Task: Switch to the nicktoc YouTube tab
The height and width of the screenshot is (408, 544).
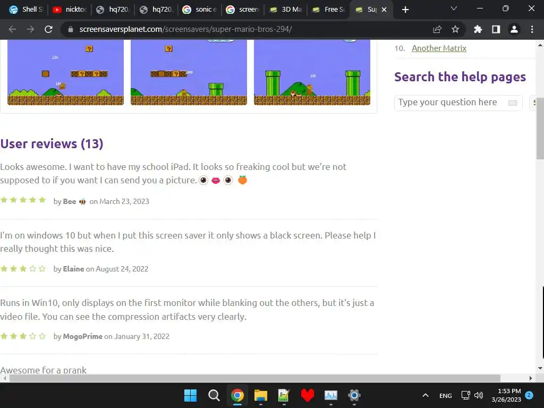Action: click(69, 10)
